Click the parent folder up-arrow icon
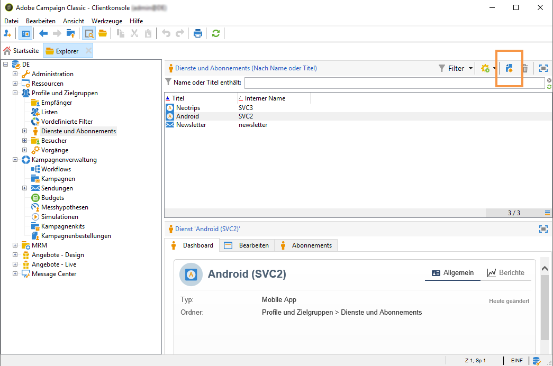This screenshot has height=366, width=553. pyautogui.click(x=70, y=33)
